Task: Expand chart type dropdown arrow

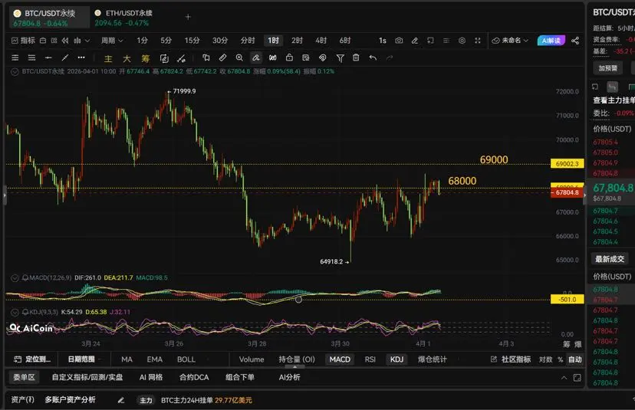Action: [x=87, y=41]
